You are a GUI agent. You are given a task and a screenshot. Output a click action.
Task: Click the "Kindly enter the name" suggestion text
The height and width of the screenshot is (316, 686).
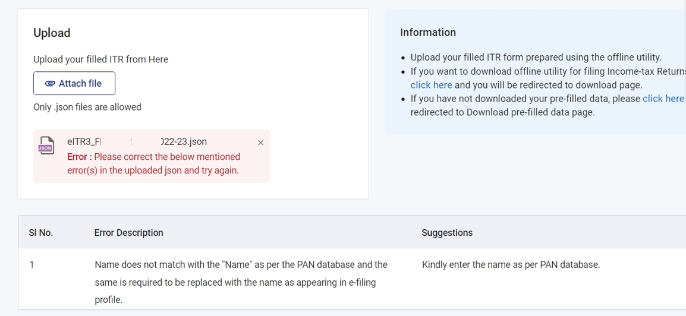511,265
